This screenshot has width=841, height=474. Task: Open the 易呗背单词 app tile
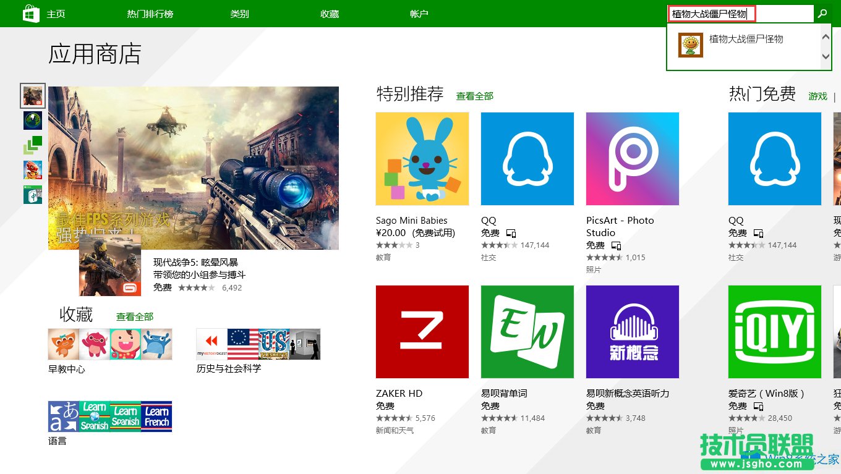click(527, 331)
